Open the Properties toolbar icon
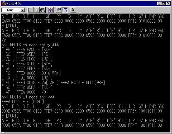The image size is (172, 134). (x=59, y=10)
